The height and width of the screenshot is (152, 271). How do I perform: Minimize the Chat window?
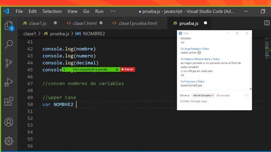pyautogui.click(x=228, y=33)
